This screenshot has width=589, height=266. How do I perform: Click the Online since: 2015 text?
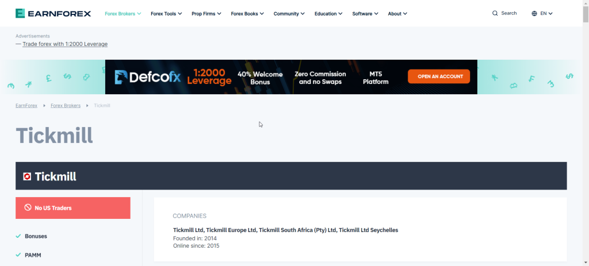[x=196, y=246]
